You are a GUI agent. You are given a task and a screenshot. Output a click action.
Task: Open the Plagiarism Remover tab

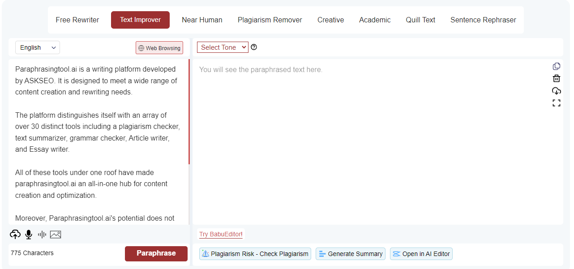coord(270,20)
